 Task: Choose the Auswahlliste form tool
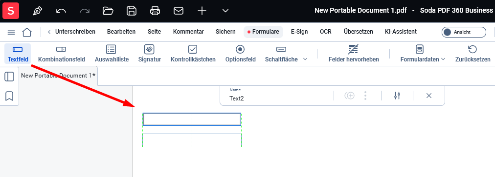click(112, 54)
